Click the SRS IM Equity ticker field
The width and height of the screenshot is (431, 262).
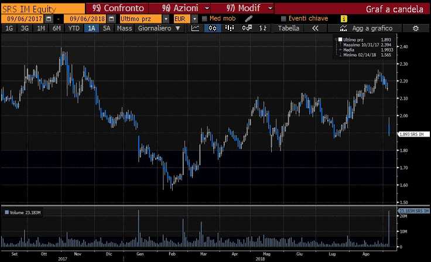(x=43, y=9)
